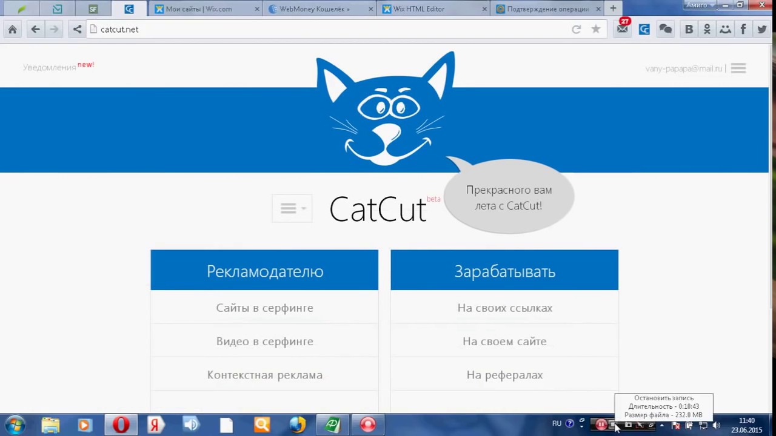The image size is (776, 436).
Task: Click the Зарабатывать header
Action: click(504, 271)
